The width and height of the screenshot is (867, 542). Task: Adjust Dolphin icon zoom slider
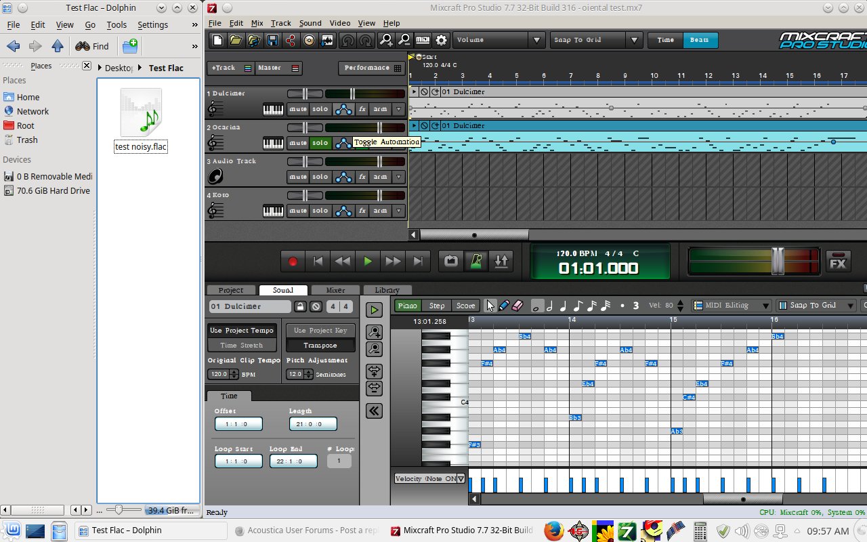click(x=119, y=509)
